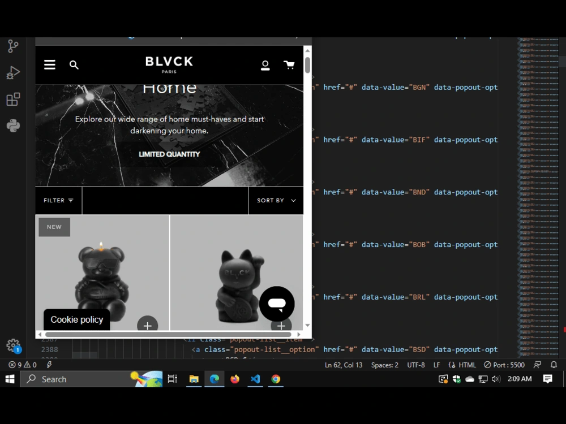566x424 pixels.
Task: Click the NEW badge on bear product
Action: [x=54, y=227]
